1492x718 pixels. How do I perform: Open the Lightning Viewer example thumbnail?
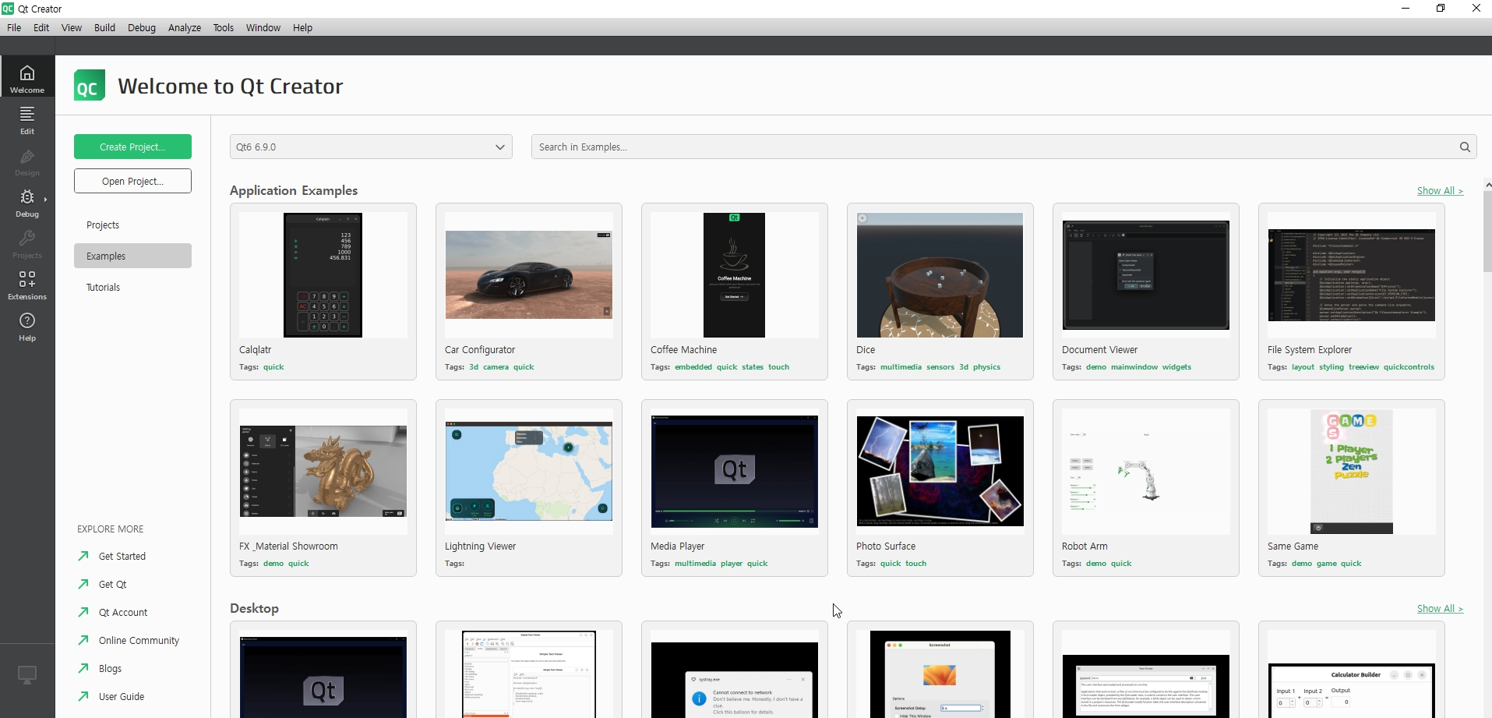pyautogui.click(x=529, y=472)
